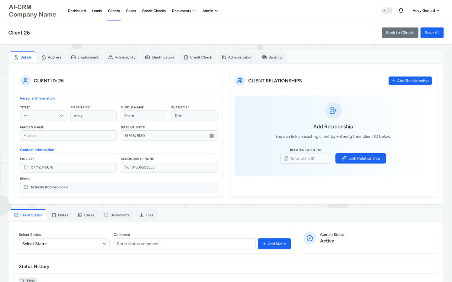
Task: Open the Leads navigation item
Action: (x=97, y=11)
